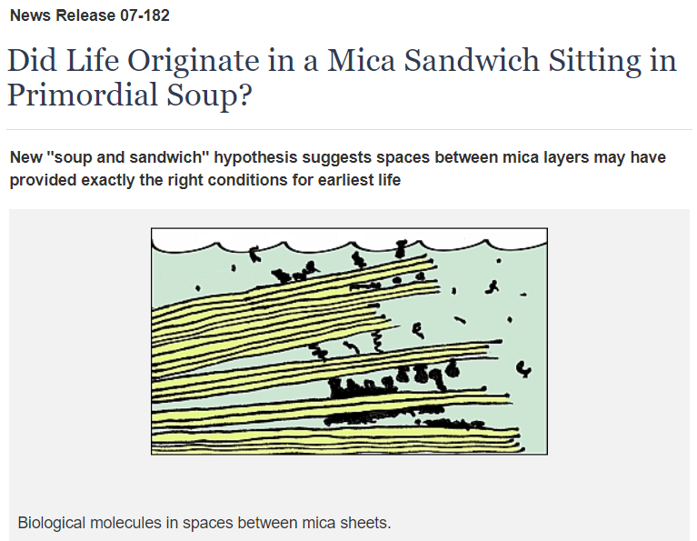The width and height of the screenshot is (697, 541).
Task: Click "mica layers" in the subheading
Action: 547,157
